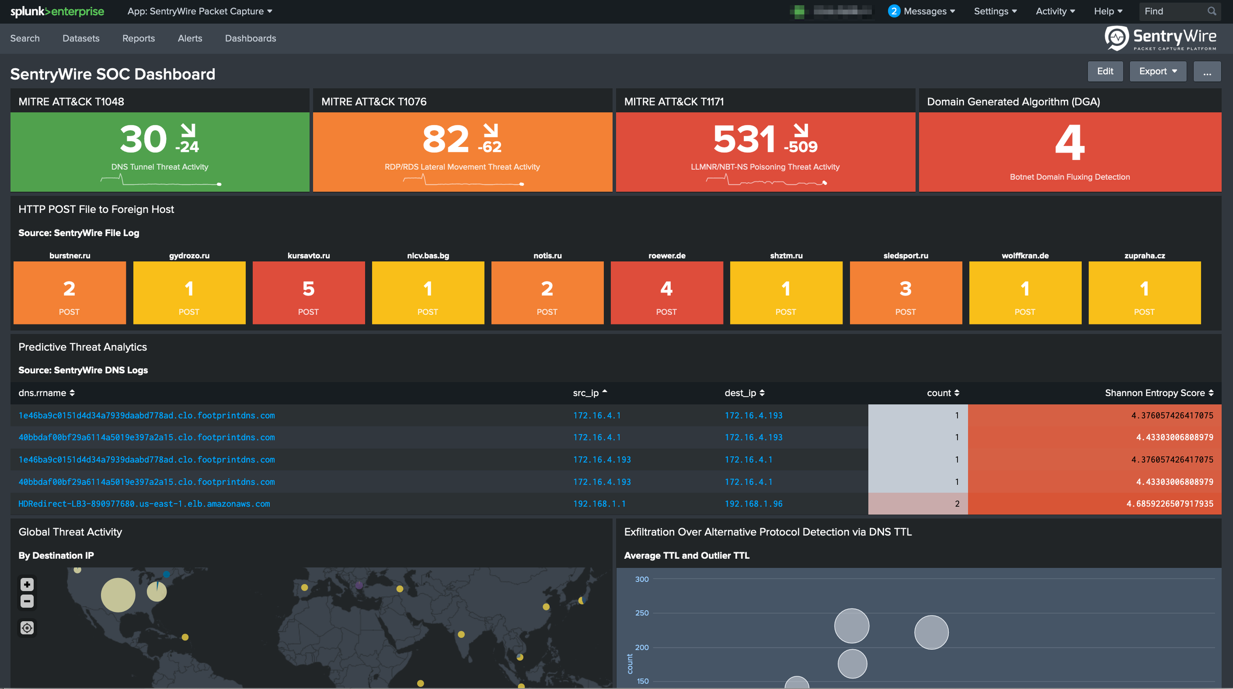Click the 192.168.1.96 destination IP link
This screenshot has width=1233, height=689.
(753, 504)
